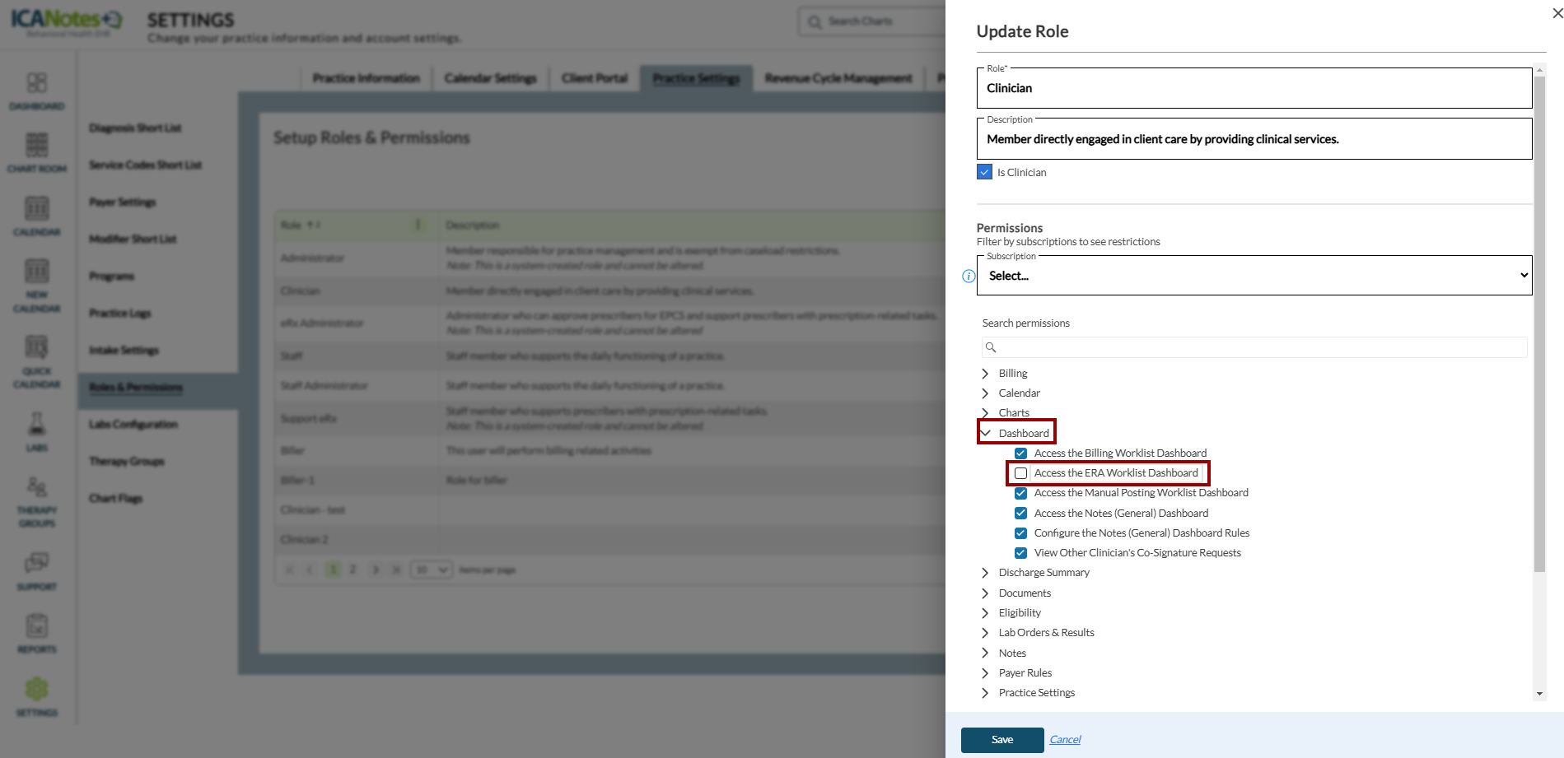1564x758 pixels.
Task: Open Payer Settings menu item
Action: 123,202
